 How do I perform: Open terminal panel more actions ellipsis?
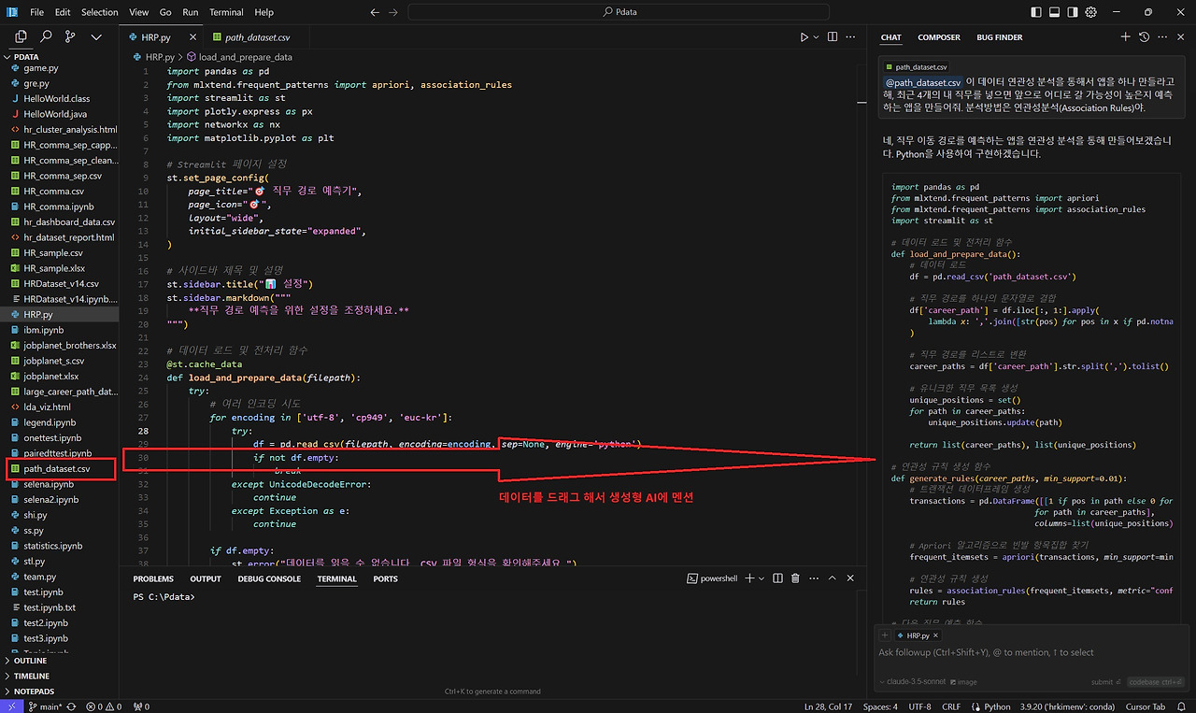click(x=815, y=578)
